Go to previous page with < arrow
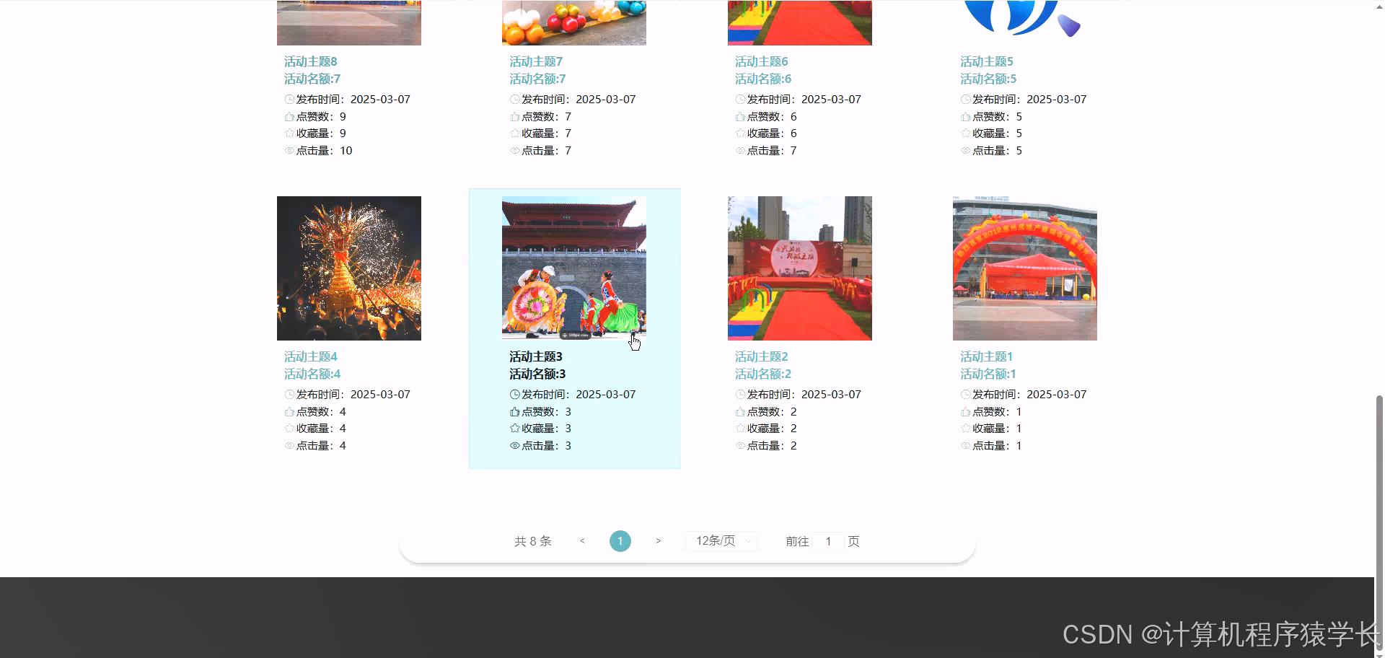The width and height of the screenshot is (1385, 658). click(x=582, y=541)
